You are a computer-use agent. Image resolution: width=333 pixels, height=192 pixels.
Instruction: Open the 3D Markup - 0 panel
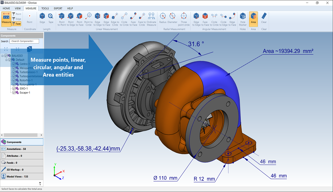22,169
